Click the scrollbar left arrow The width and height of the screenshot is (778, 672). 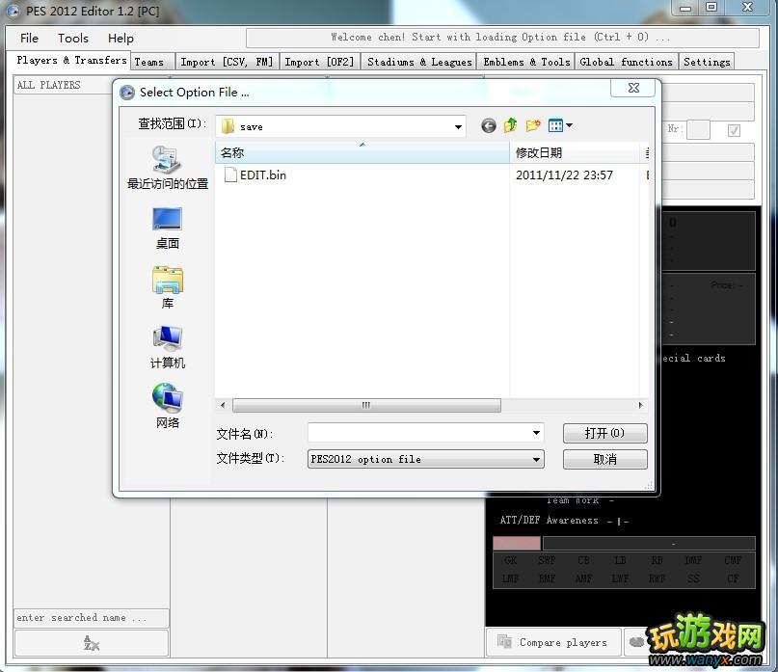point(223,406)
